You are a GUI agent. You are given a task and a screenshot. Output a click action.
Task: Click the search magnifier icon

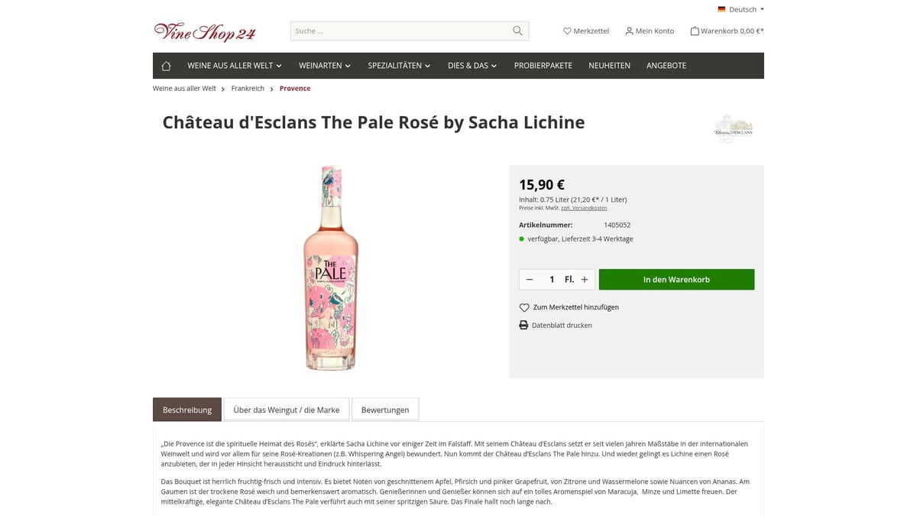(517, 31)
